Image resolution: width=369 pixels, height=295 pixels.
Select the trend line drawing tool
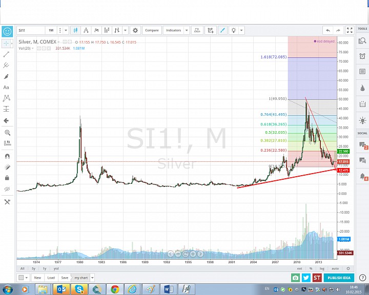[x=6, y=54]
